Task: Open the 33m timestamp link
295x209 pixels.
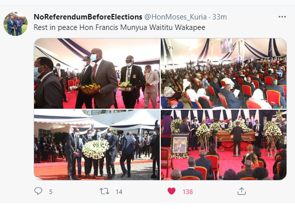Action: [x=219, y=17]
